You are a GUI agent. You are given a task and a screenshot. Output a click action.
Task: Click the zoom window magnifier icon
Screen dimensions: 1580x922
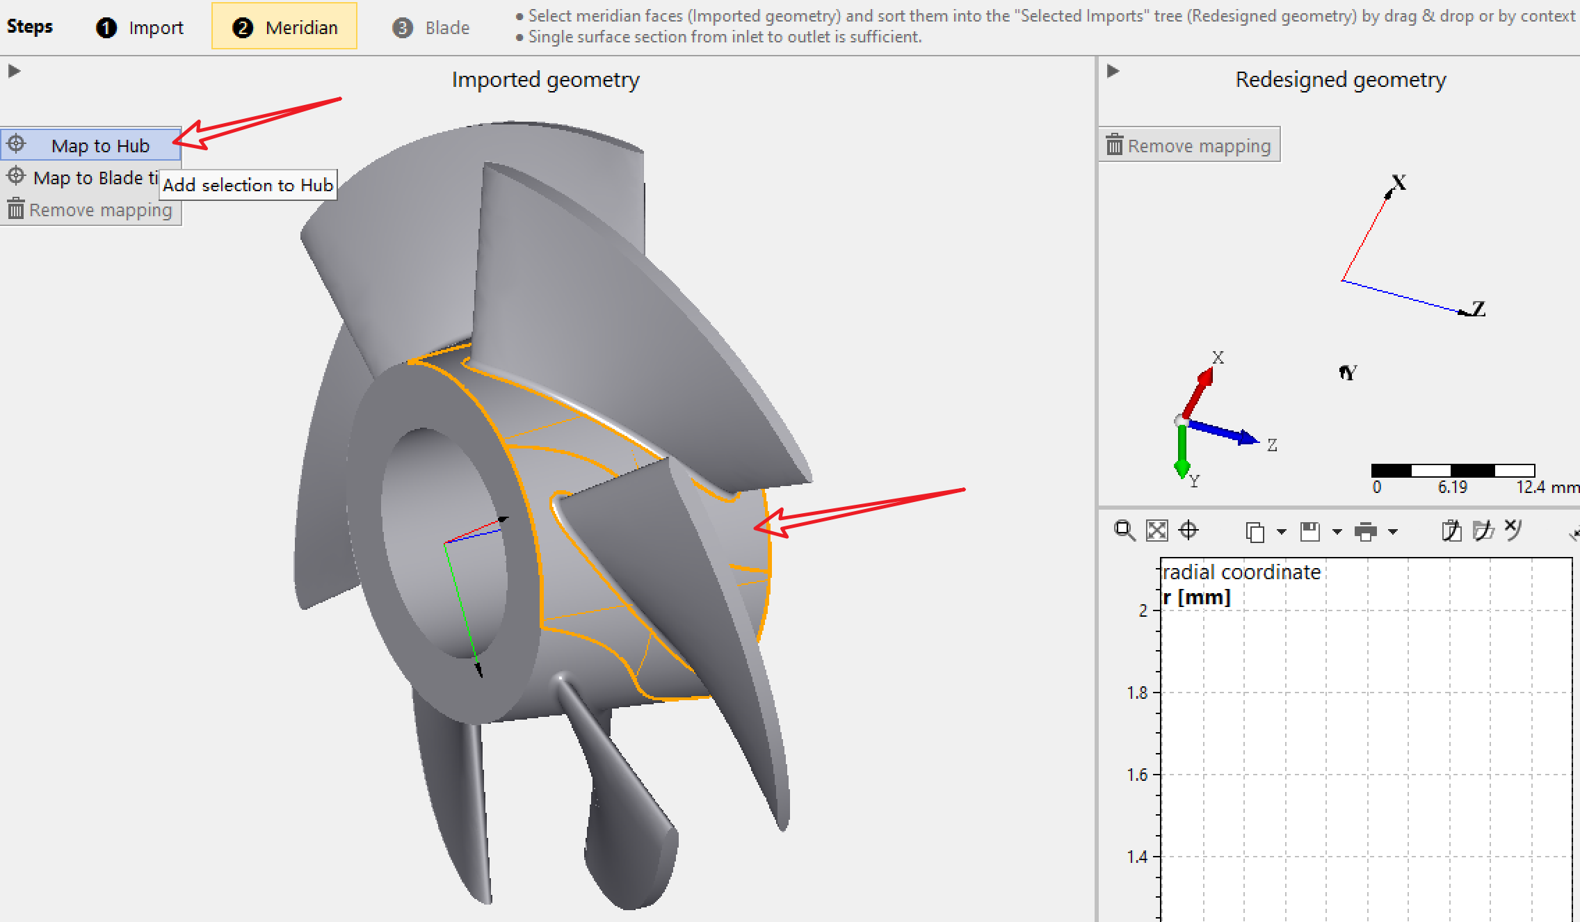tap(1124, 531)
